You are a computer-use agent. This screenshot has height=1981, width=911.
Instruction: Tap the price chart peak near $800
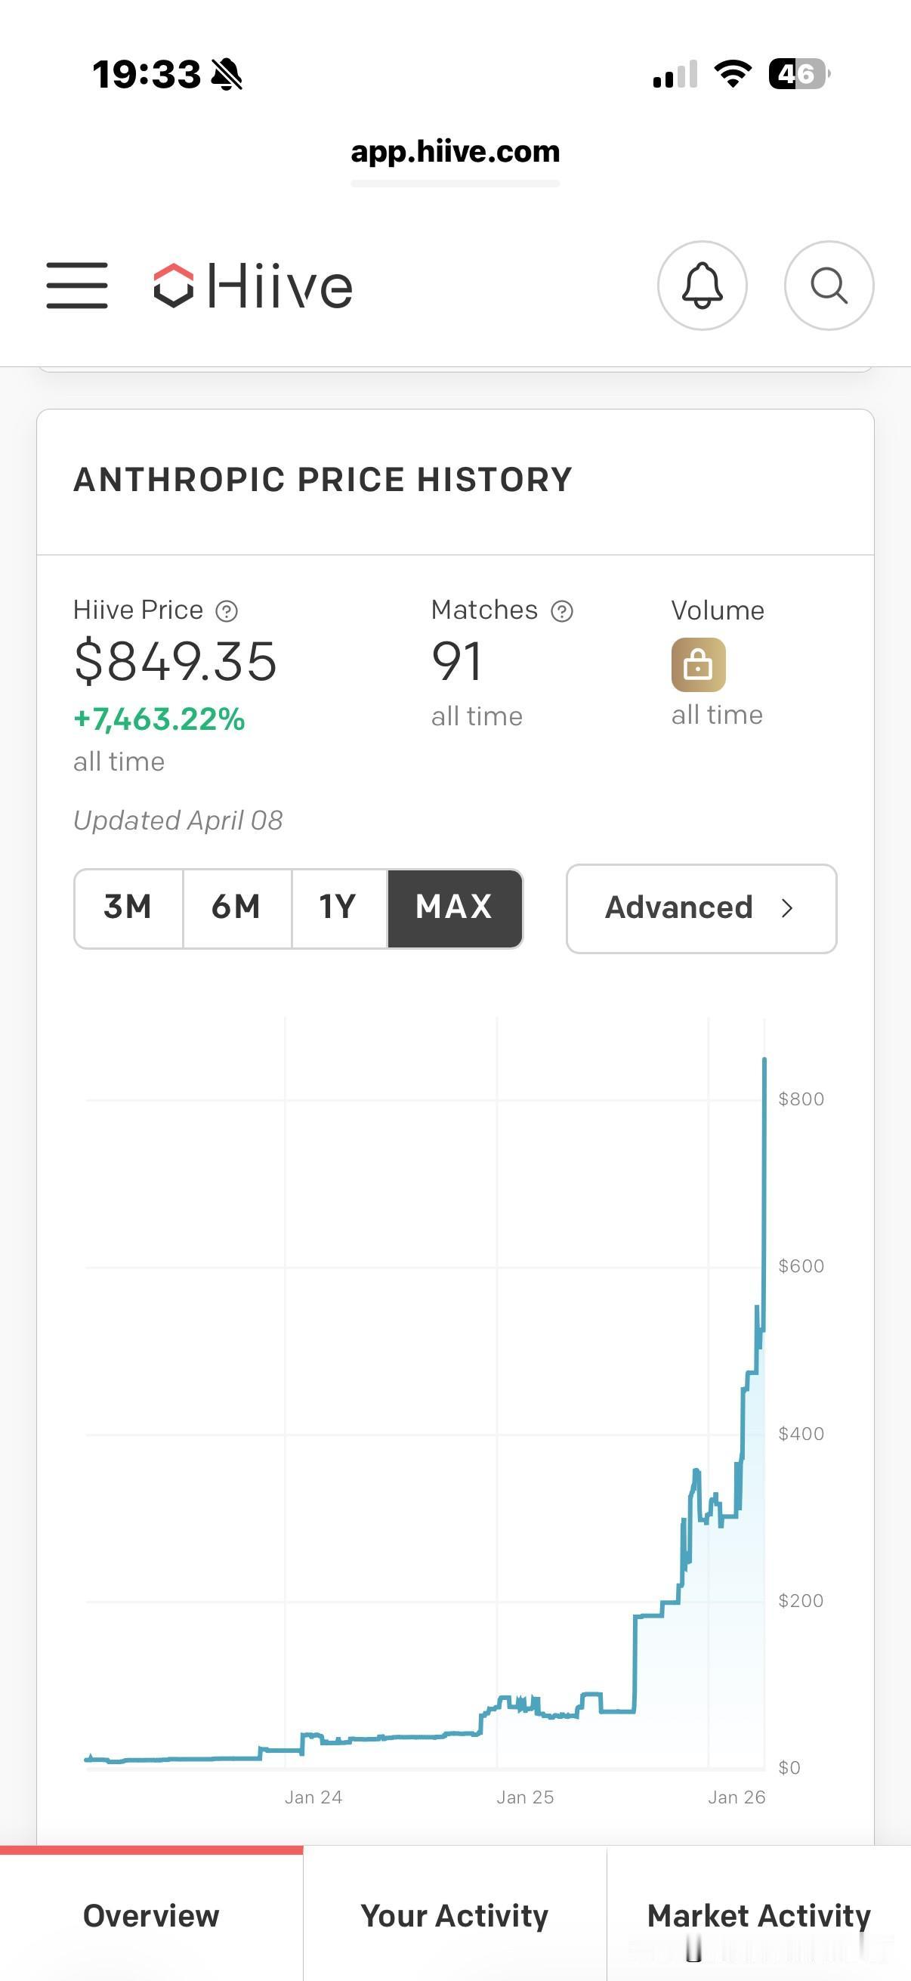(764, 1062)
